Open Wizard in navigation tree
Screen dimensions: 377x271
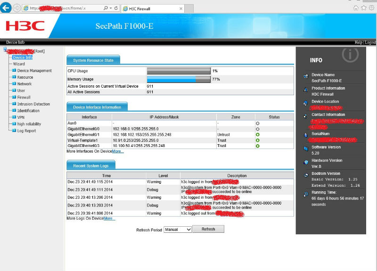[19, 64]
